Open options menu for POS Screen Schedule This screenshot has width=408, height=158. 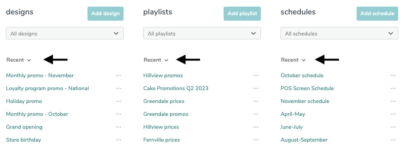click(393, 89)
